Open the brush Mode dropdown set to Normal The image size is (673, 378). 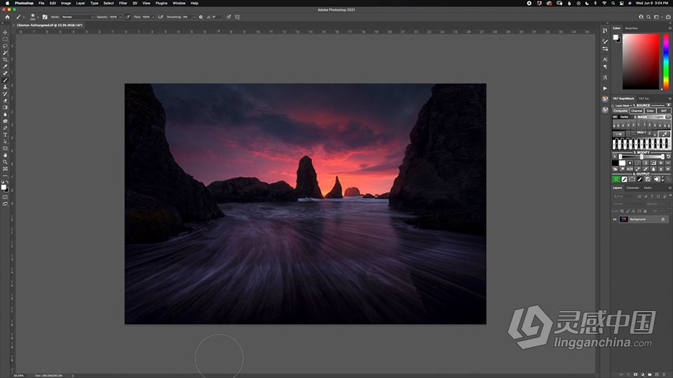(77, 17)
